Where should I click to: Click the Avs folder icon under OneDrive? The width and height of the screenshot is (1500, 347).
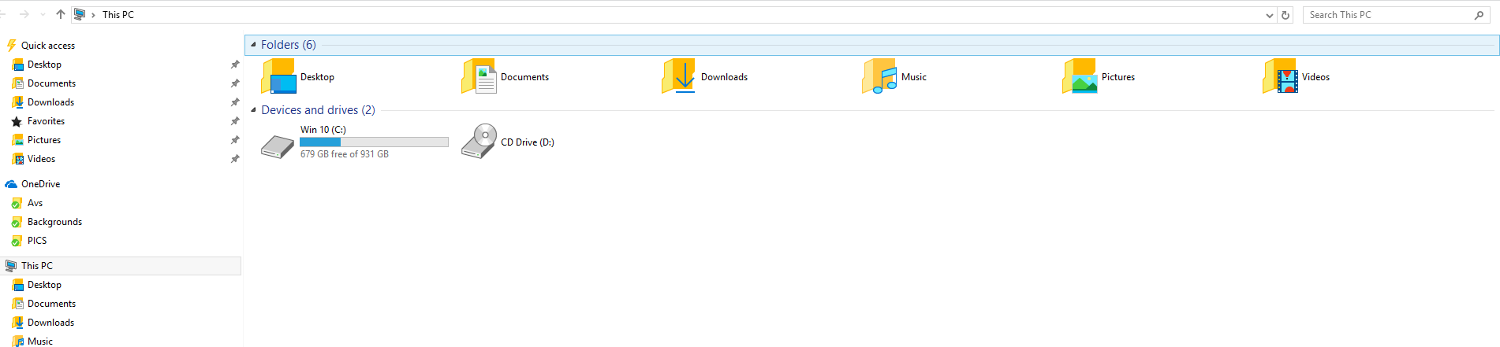click(17, 203)
